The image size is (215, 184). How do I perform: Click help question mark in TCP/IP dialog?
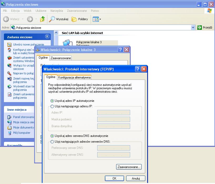pos(138,69)
